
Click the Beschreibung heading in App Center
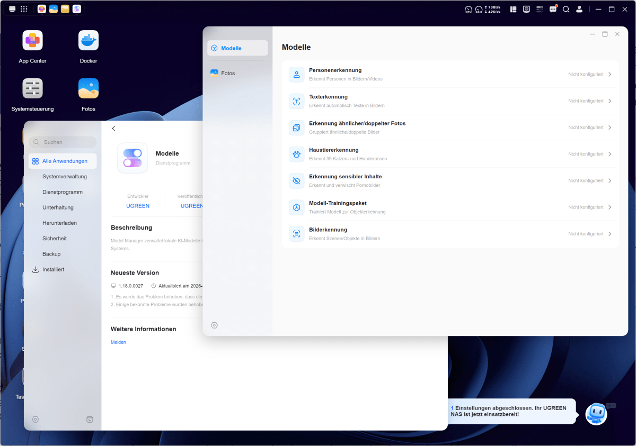(131, 227)
